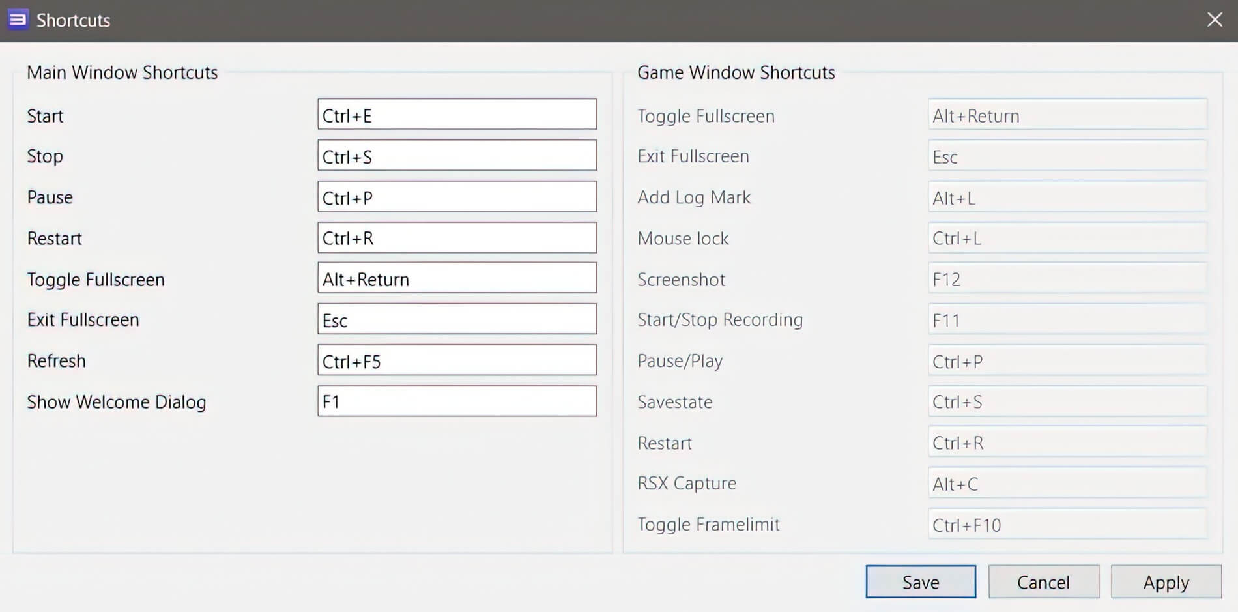Click the Pause/Play shortcut field
1238x612 pixels.
tap(1067, 360)
